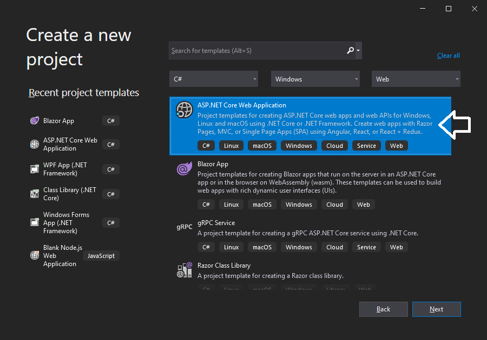Choose recent ASP.NET Core Web Application entry
487x340 pixels.
point(75,144)
